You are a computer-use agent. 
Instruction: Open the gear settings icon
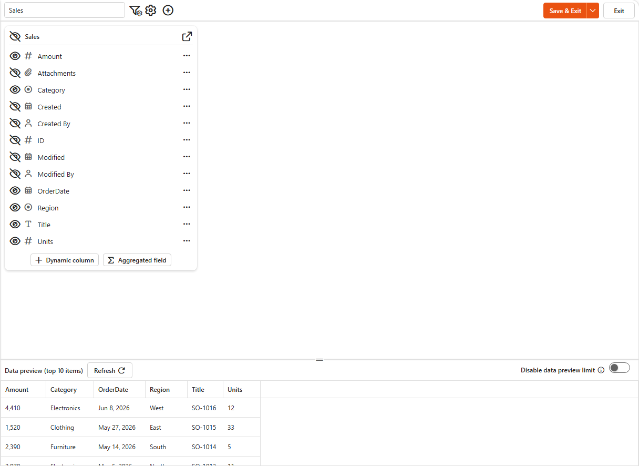tap(151, 11)
